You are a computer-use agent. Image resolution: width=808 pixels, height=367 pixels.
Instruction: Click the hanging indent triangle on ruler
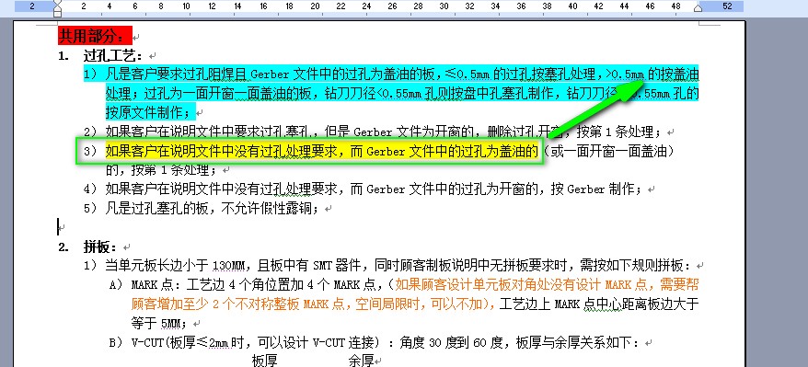[x=58, y=9]
